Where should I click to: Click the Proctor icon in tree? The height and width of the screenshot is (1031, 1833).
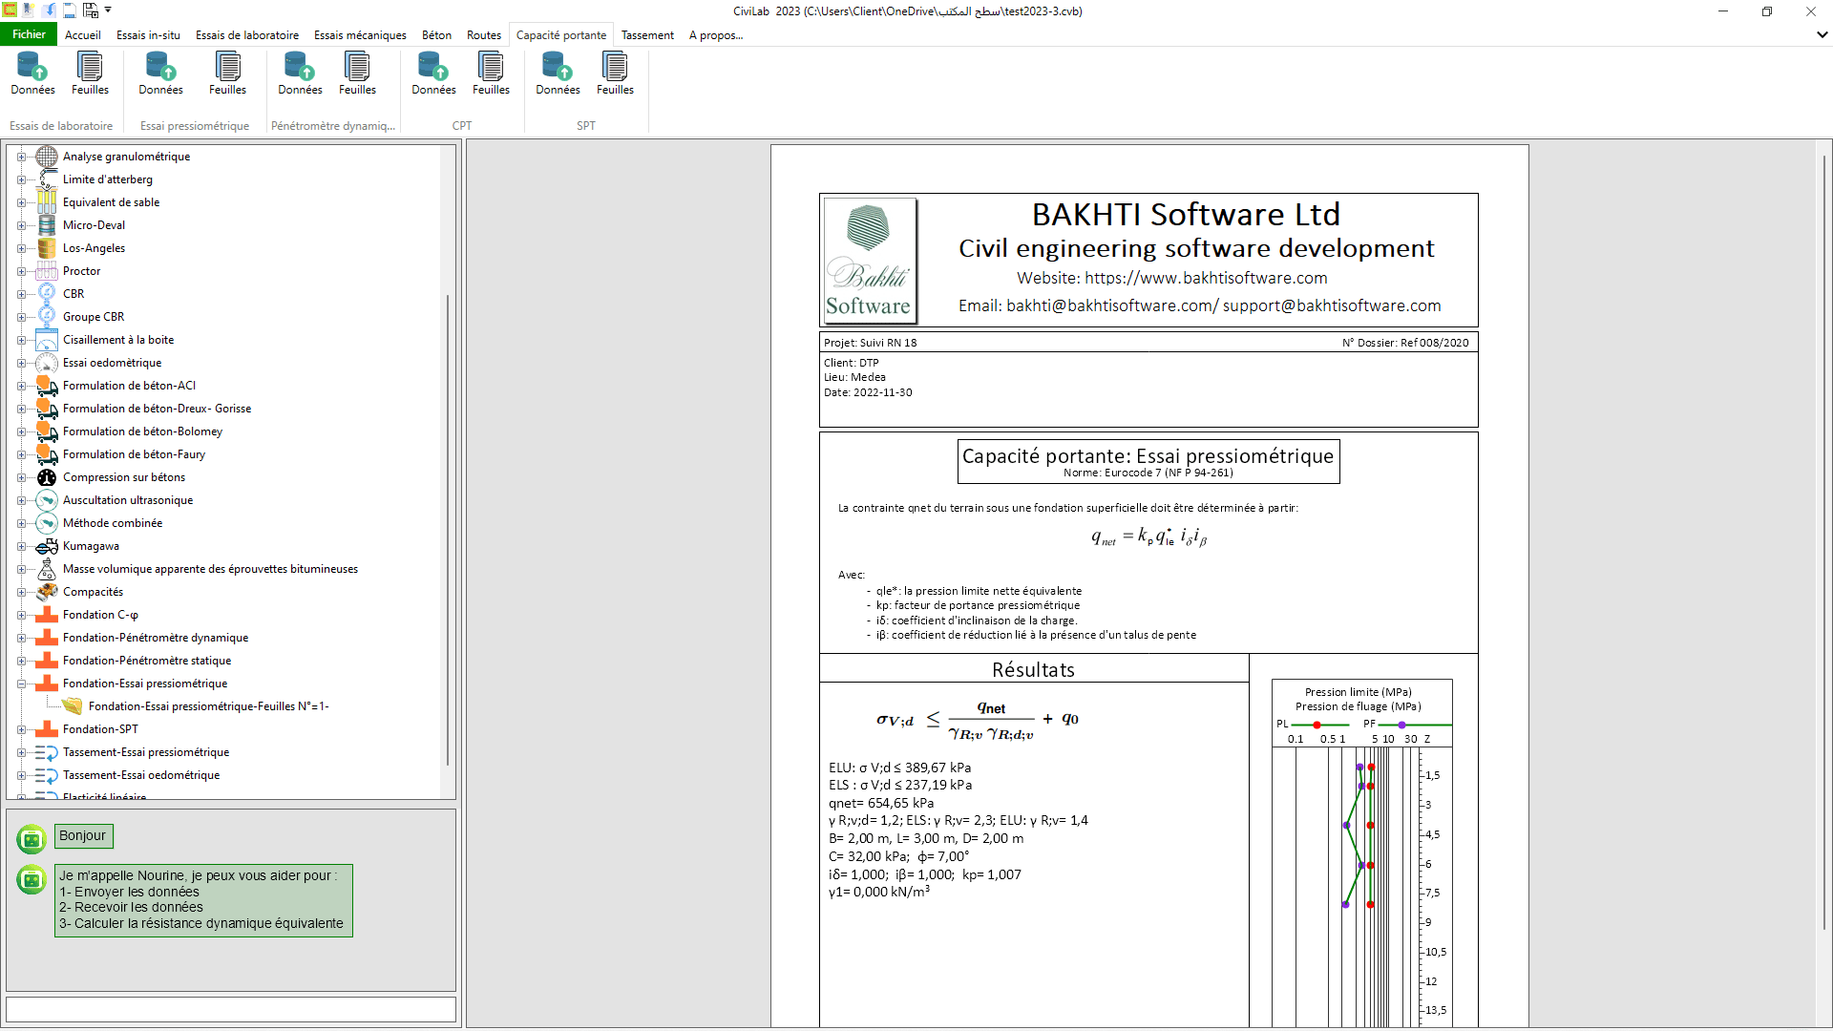[x=47, y=271]
